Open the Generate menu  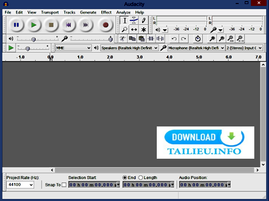[88, 12]
